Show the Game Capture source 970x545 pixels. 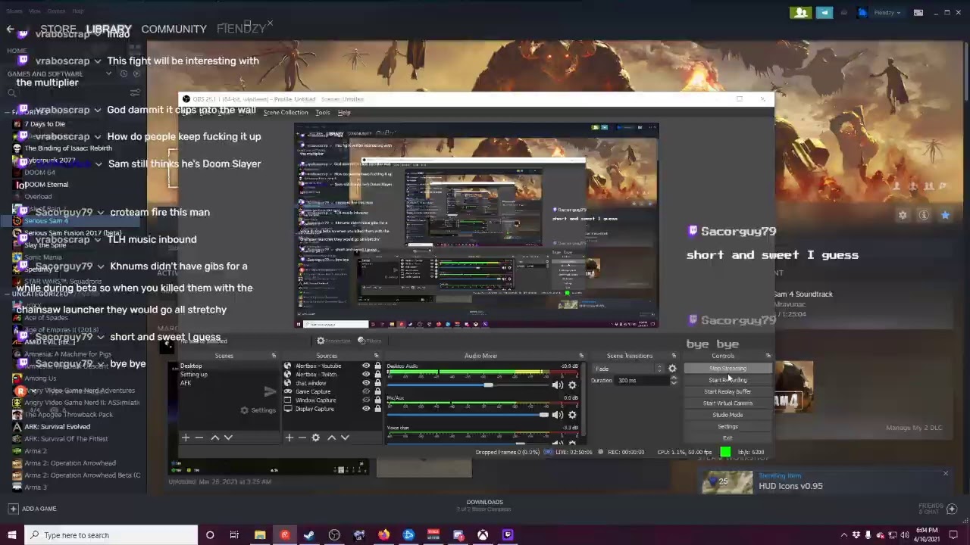click(366, 392)
